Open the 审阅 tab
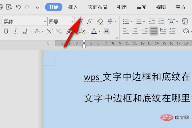This screenshot has width=192, height=128. coord(141,7)
